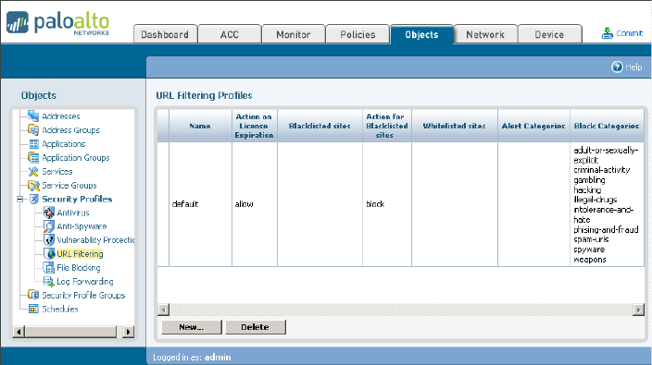Click the 'default' profile name
The width and height of the screenshot is (652, 365).
(x=185, y=204)
